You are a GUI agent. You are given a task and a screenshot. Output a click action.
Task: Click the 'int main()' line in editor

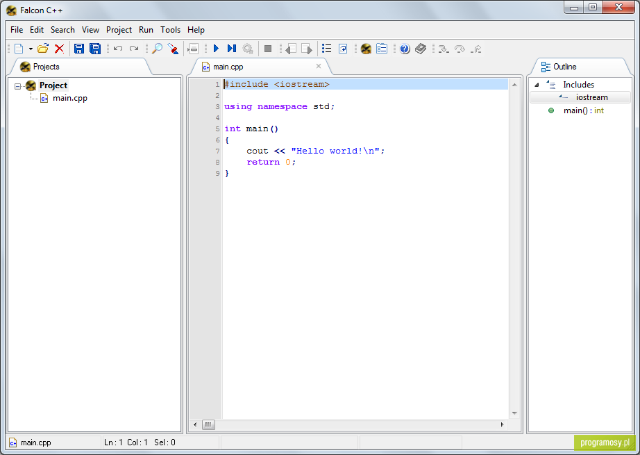(251, 129)
